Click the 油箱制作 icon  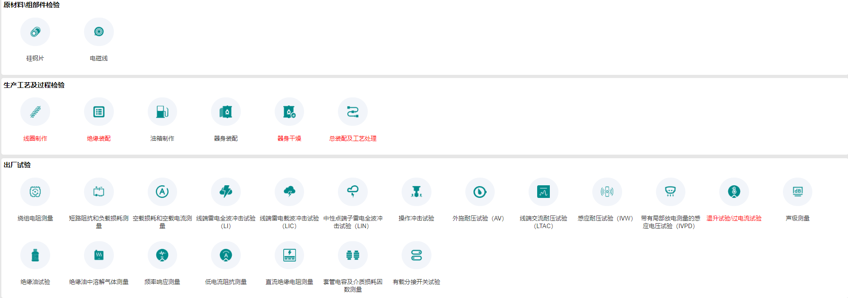pos(162,112)
